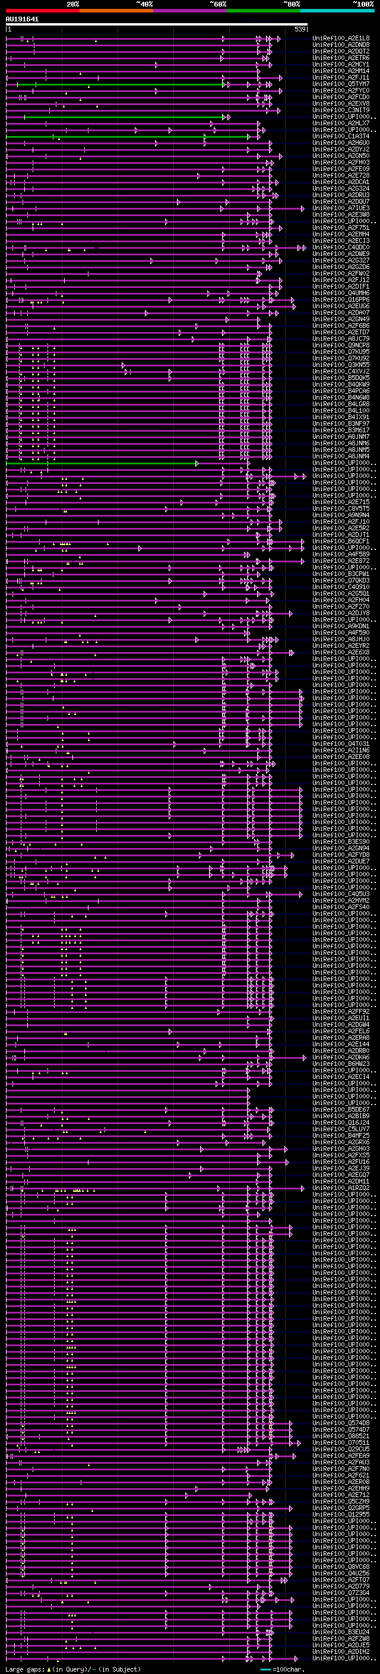
Task: Click the query title AU191641
Action: (22, 20)
